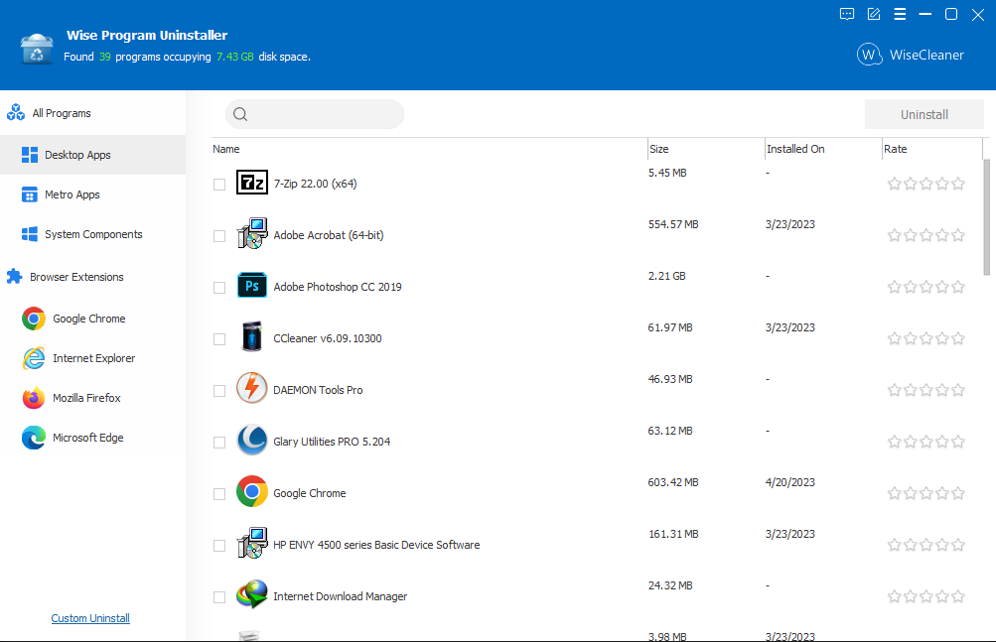The width and height of the screenshot is (996, 642).
Task: Click the Internet Download Manager icon
Action: tap(252, 594)
